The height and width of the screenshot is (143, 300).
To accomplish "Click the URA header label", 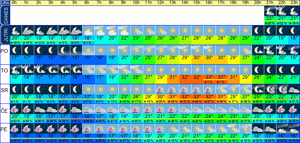I will tap(5, 3).
